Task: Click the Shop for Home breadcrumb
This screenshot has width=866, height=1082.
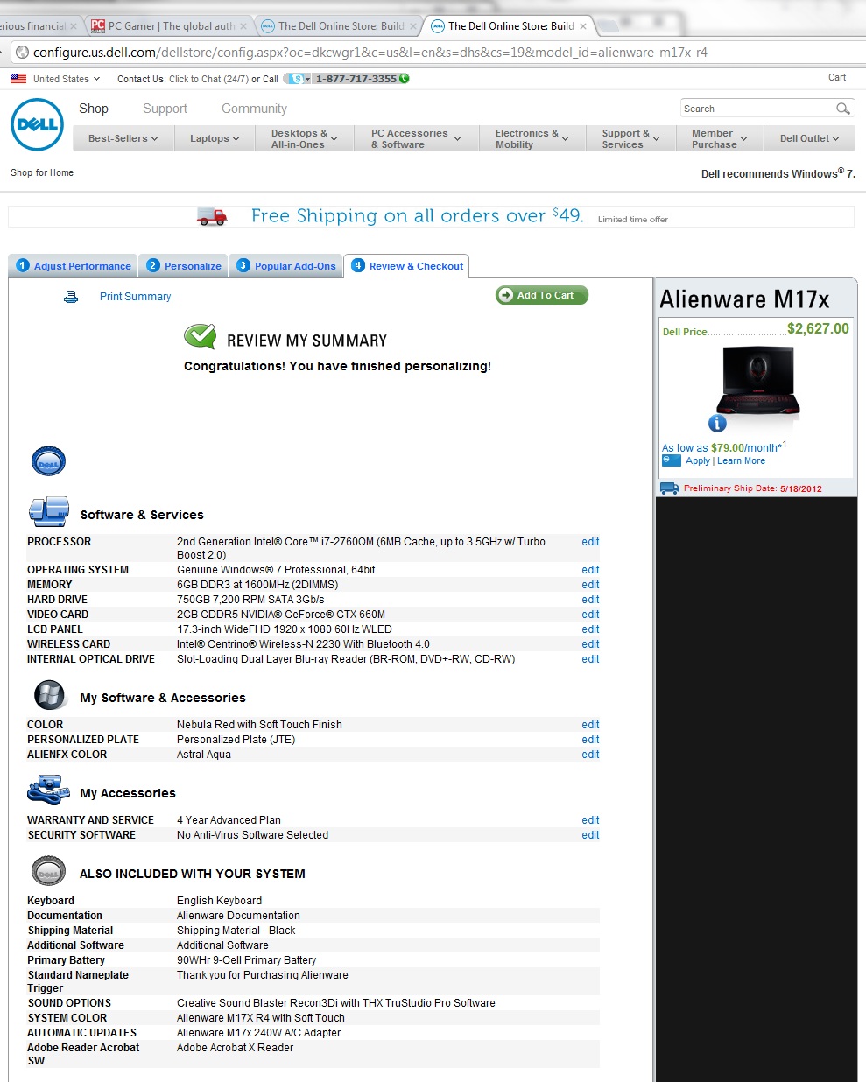Action: click(42, 172)
